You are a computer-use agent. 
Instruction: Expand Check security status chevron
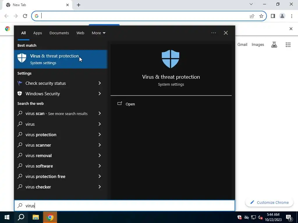(x=100, y=83)
